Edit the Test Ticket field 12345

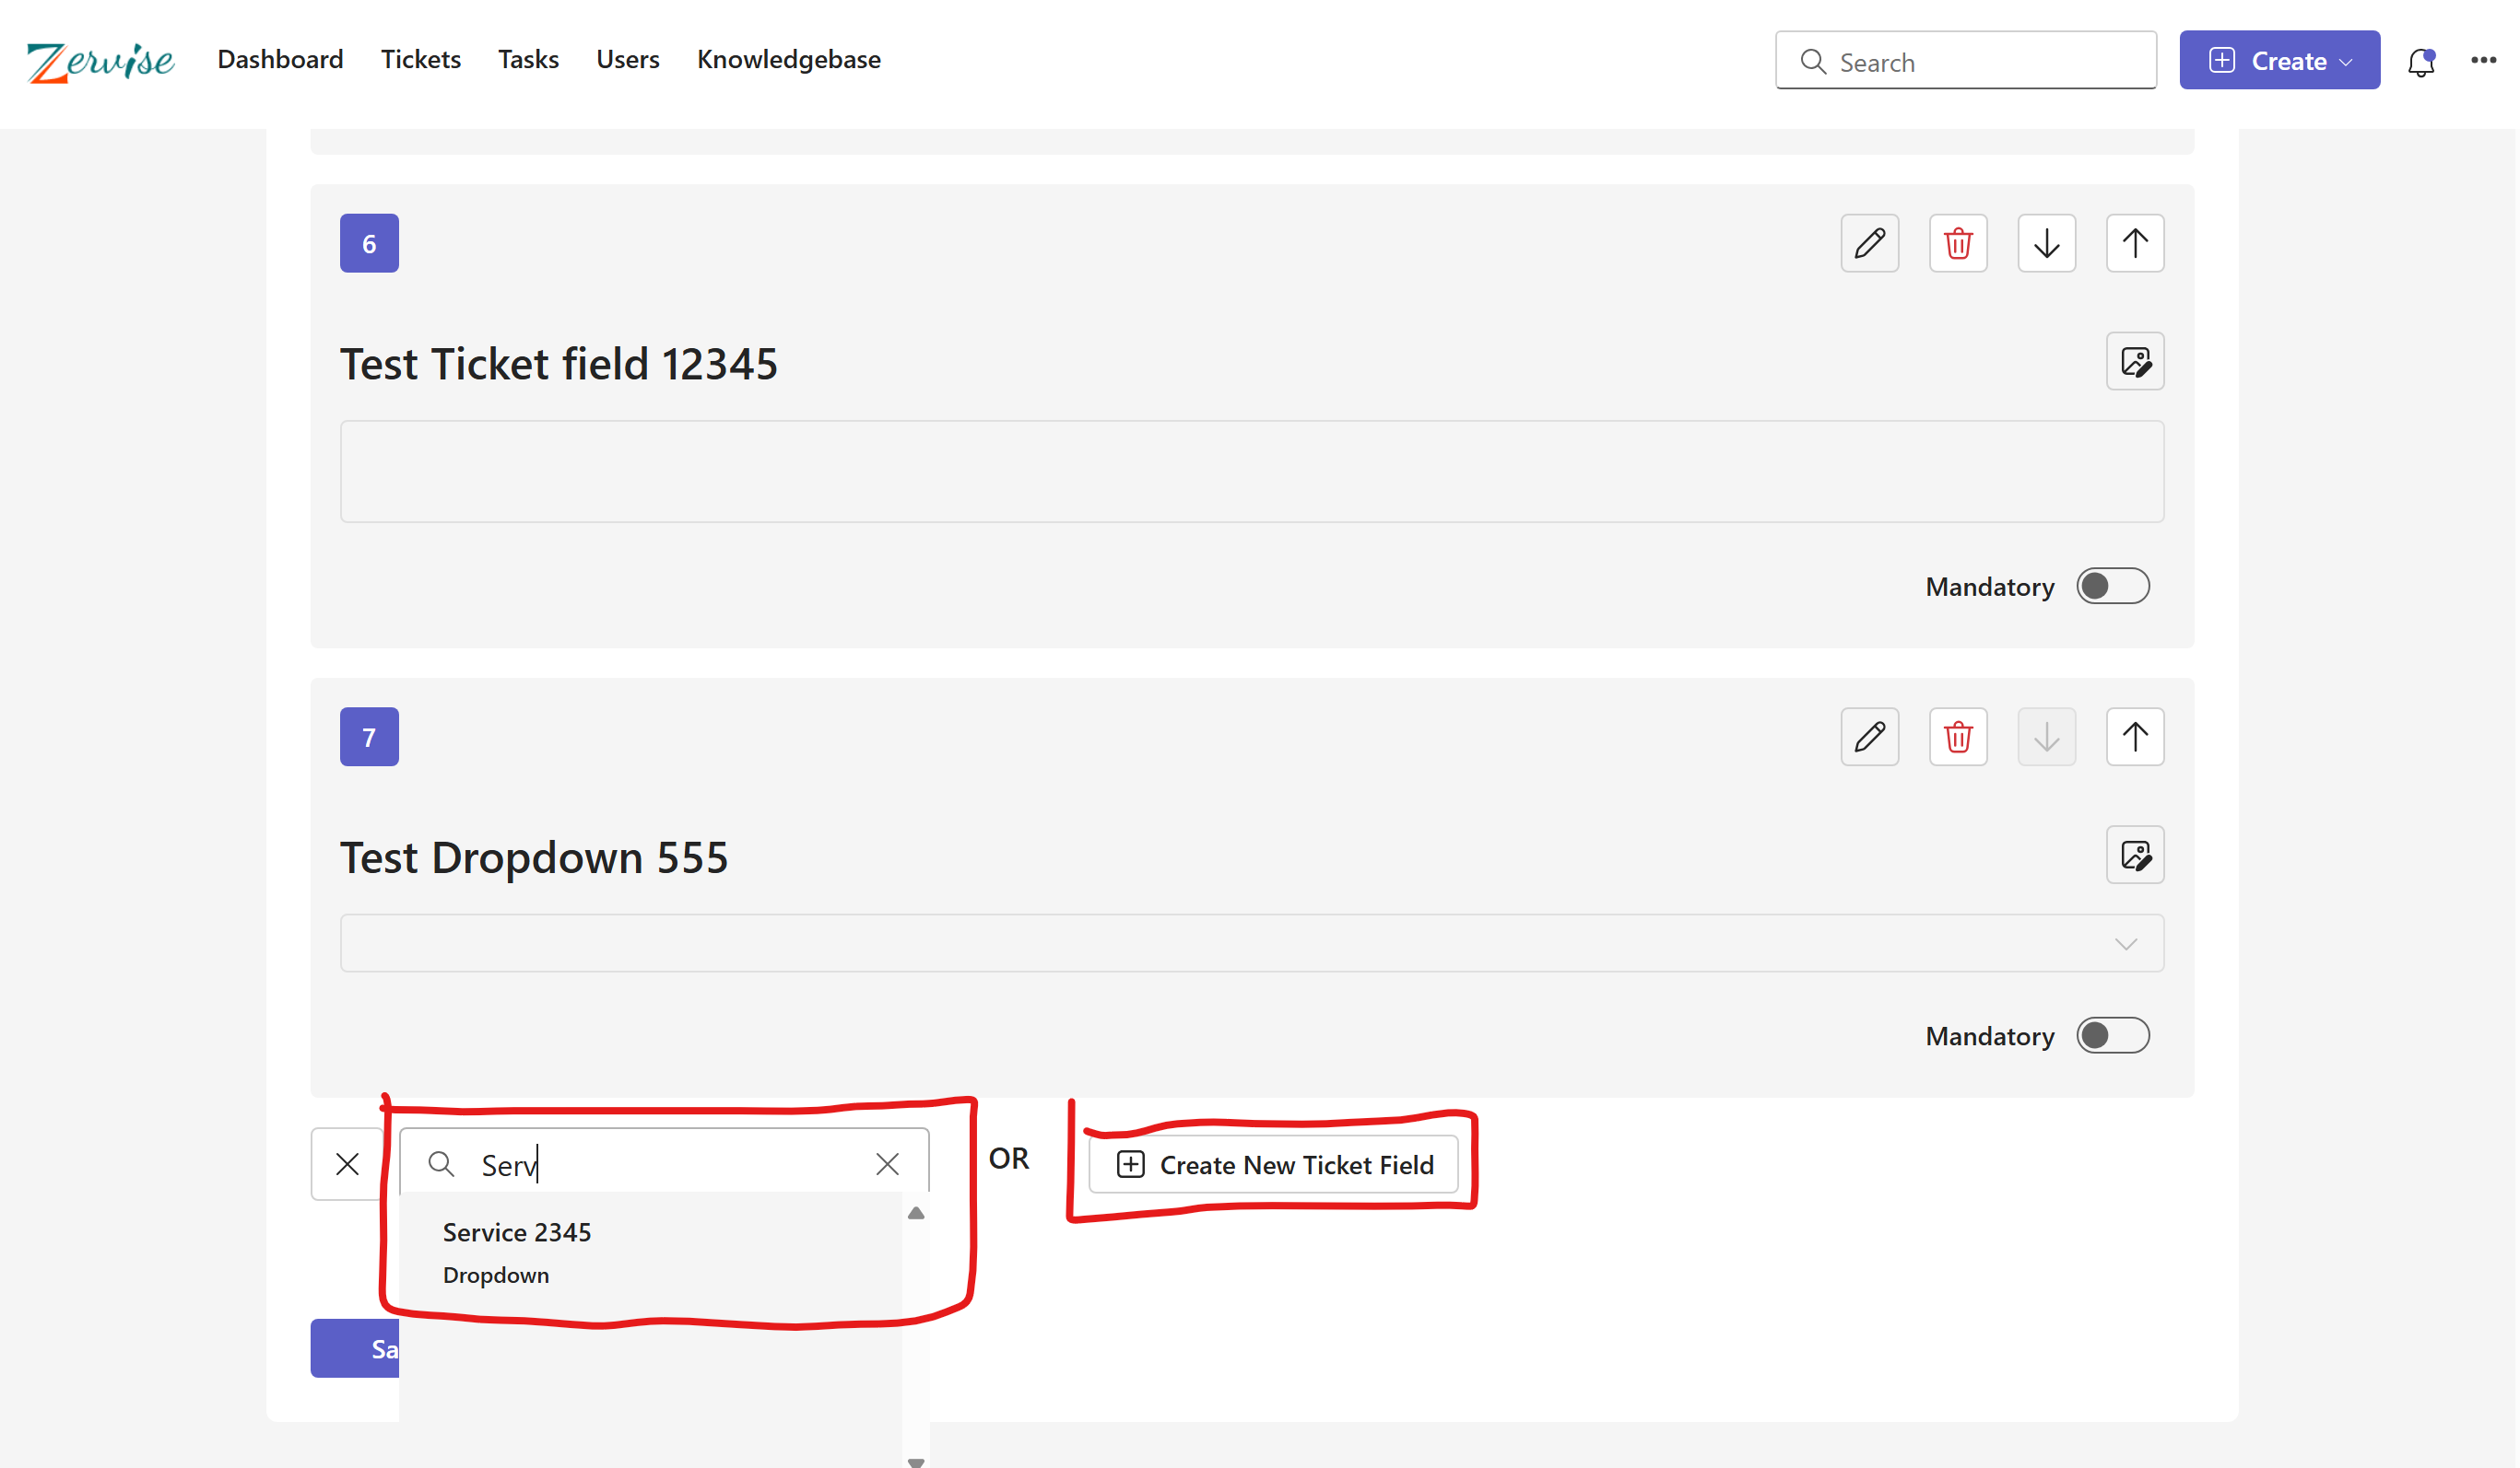point(1869,243)
